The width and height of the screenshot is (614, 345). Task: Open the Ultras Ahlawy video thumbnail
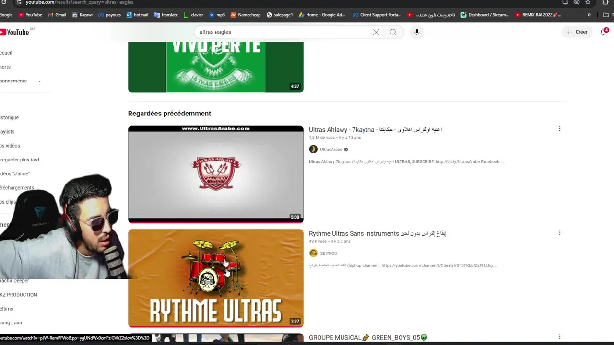click(216, 174)
